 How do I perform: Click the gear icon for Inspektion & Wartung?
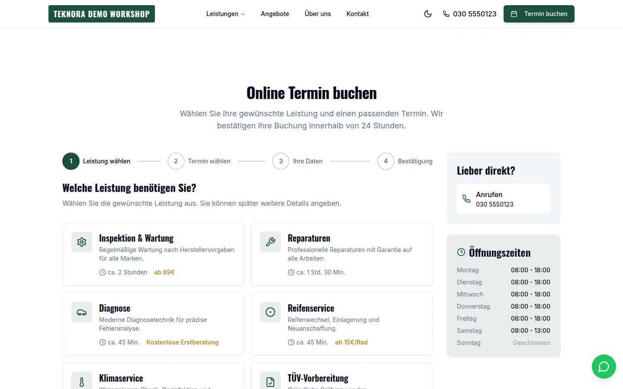click(82, 242)
